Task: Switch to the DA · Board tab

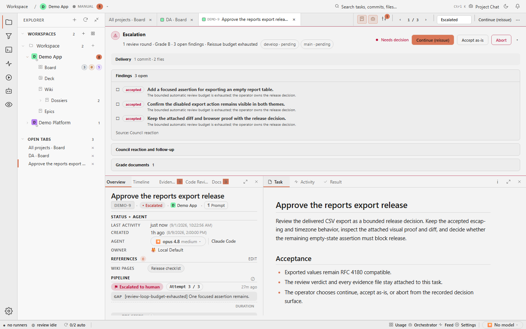Action: click(x=176, y=20)
